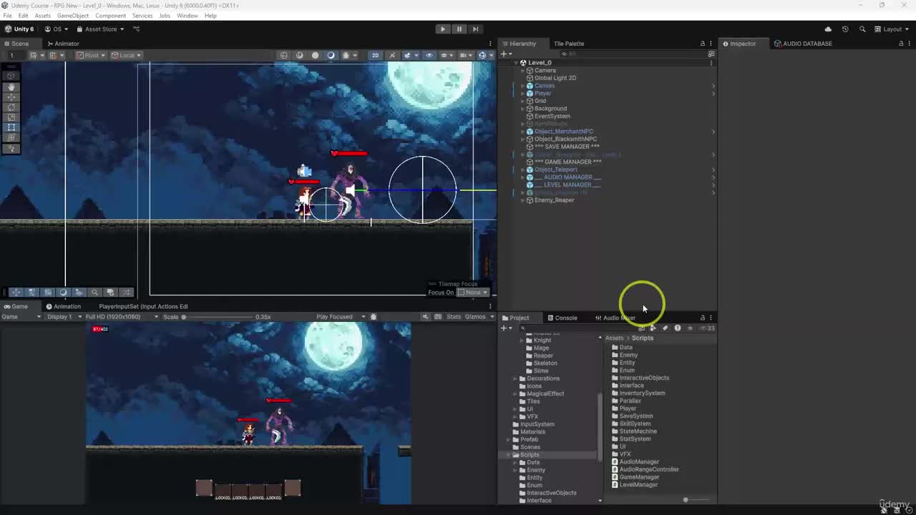Select the Scale tool in Scene tools
The image size is (916, 515).
tap(11, 117)
